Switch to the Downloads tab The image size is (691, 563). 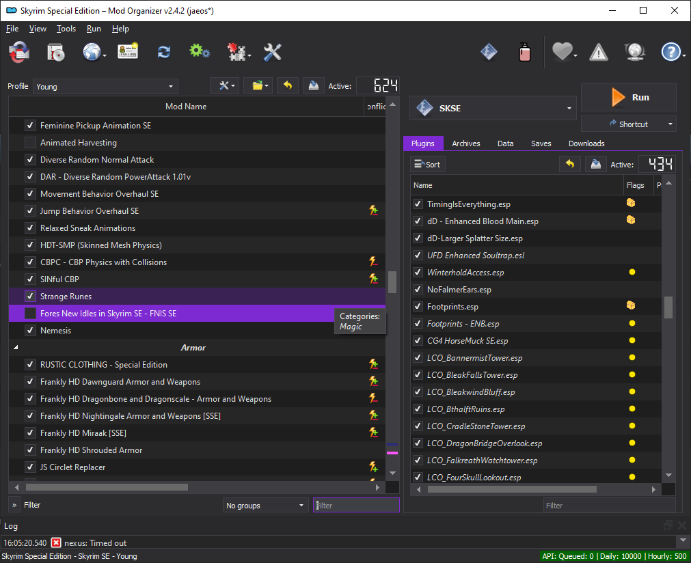(x=586, y=143)
